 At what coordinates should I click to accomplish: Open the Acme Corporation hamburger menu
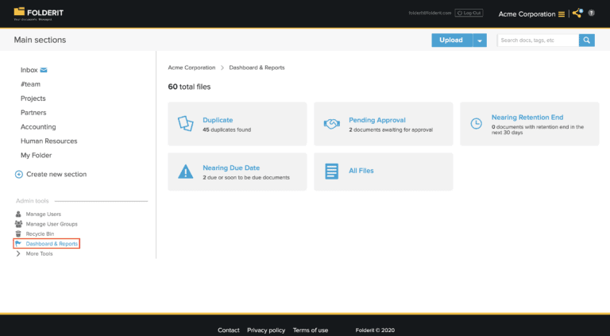pos(562,14)
